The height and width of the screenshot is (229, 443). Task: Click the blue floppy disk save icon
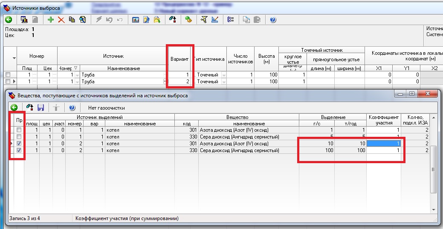[x=41, y=108]
